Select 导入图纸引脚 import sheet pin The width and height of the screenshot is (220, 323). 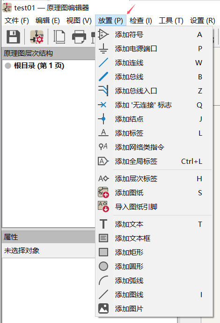[x=154, y=207]
